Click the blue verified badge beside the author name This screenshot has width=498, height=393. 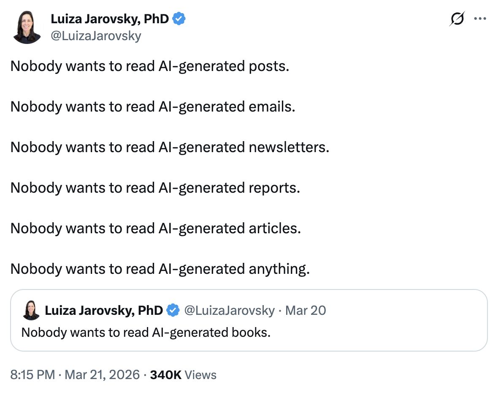pos(179,19)
